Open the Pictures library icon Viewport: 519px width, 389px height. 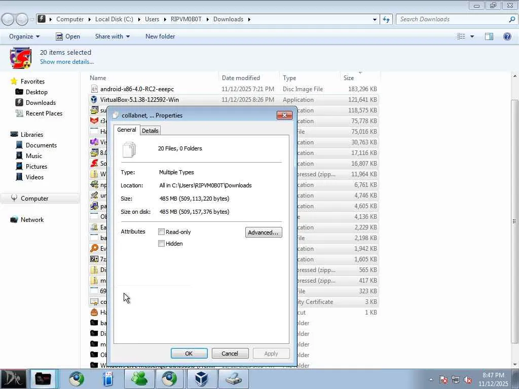pos(19,166)
